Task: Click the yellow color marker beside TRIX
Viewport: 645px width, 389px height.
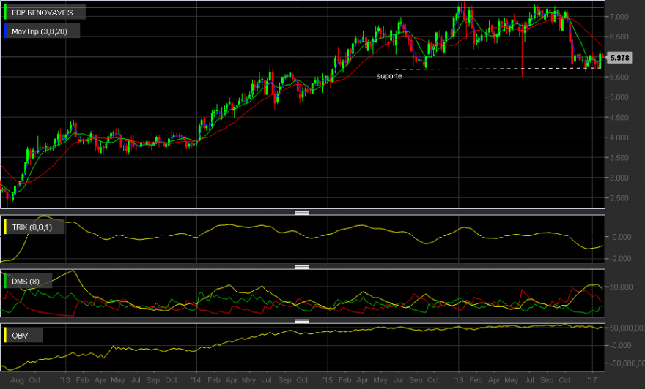Action: [x=5, y=227]
